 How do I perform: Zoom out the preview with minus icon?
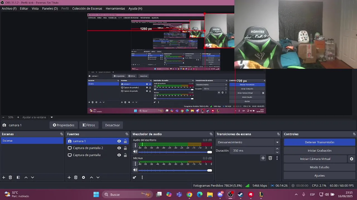3,117
